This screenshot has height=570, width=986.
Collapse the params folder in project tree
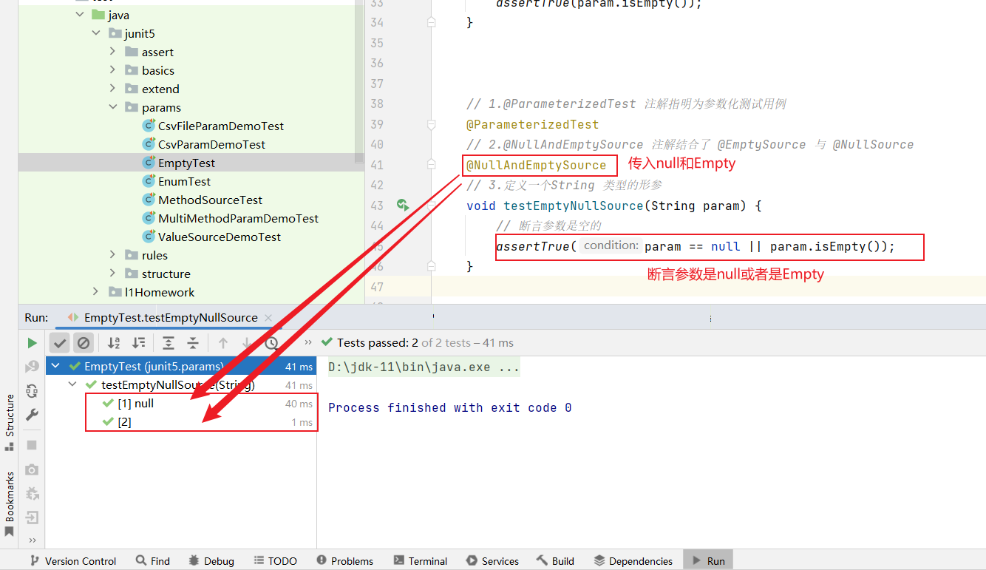click(x=112, y=107)
